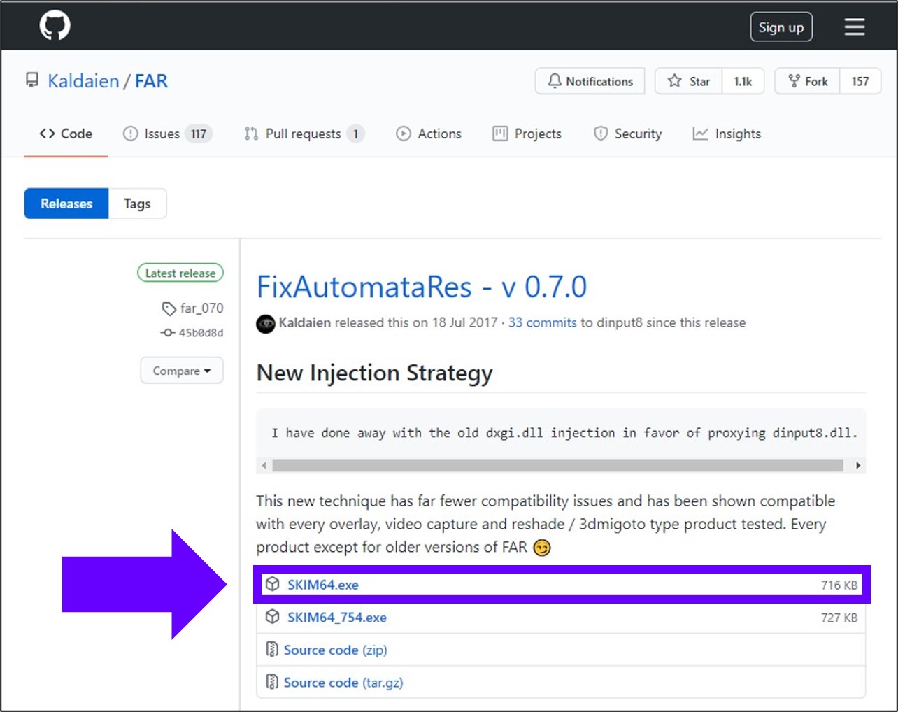Viewport: 898px width, 712px height.
Task: View the 1.1k stargazers count
Action: [x=743, y=81]
